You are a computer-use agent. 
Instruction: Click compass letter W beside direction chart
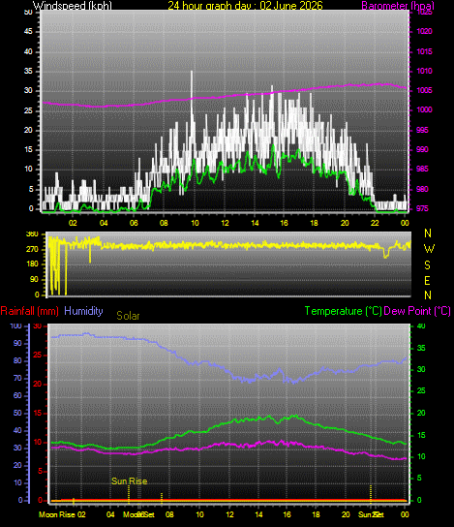pos(429,249)
